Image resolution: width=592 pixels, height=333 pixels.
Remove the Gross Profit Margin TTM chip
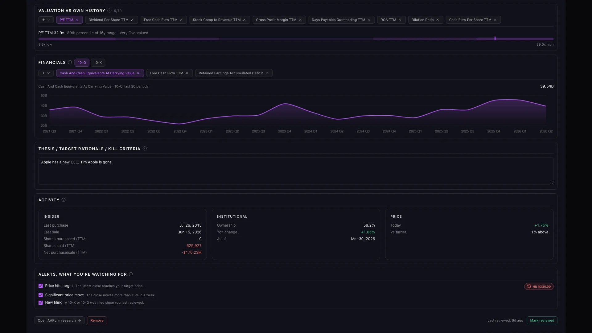point(300,20)
